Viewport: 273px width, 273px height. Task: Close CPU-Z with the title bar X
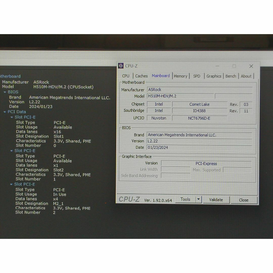pos(251,66)
